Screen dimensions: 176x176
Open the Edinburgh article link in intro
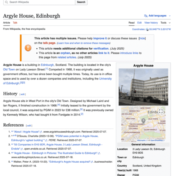[47, 65]
